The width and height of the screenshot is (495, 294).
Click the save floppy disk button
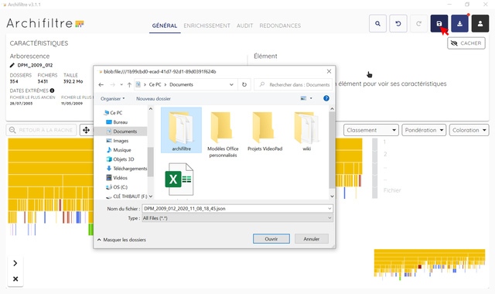coord(439,24)
